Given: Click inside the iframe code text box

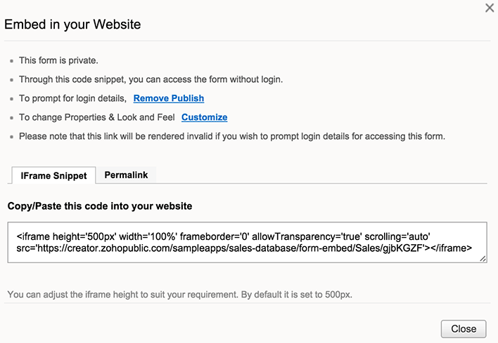Looking at the screenshot, I should click(246, 242).
